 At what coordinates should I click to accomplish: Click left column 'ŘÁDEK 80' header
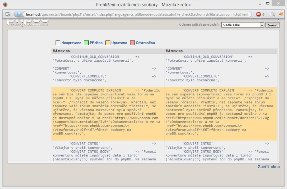pos(108,51)
